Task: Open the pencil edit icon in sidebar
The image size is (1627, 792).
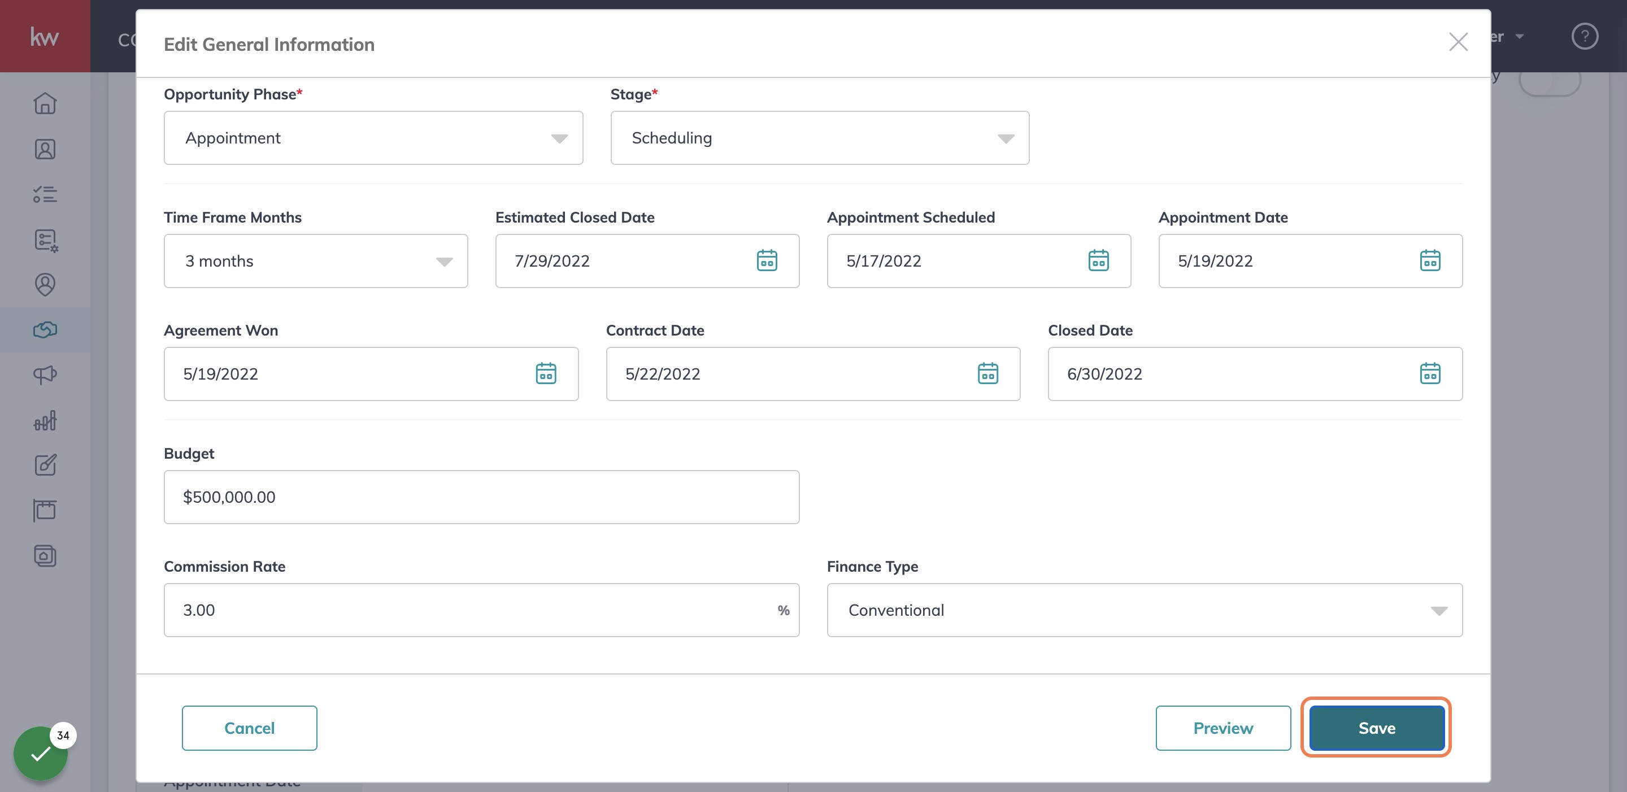Action: tap(45, 465)
